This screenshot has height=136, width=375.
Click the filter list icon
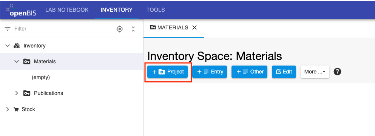tap(8, 29)
